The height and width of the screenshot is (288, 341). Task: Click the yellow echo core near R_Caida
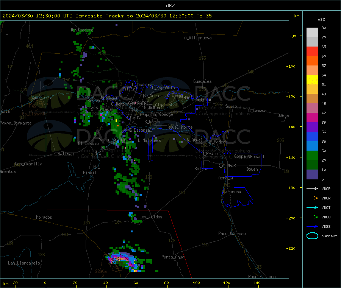(x=116, y=120)
